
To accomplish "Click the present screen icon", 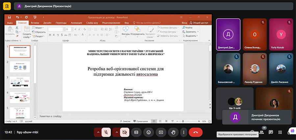I will [x=161, y=132].
